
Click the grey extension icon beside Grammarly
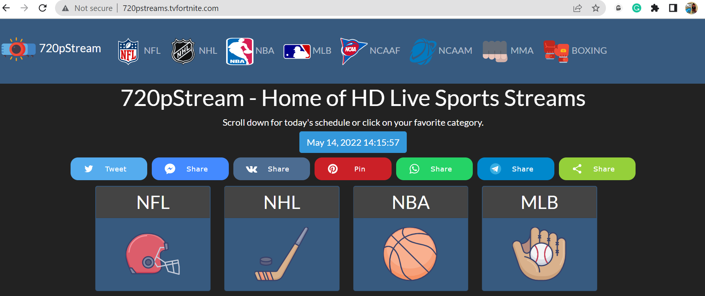click(x=618, y=8)
